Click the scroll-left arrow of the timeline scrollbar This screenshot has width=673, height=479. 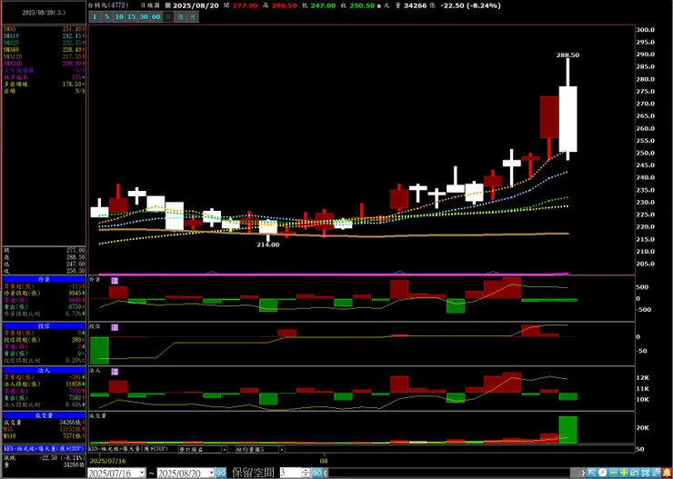click(x=325, y=473)
